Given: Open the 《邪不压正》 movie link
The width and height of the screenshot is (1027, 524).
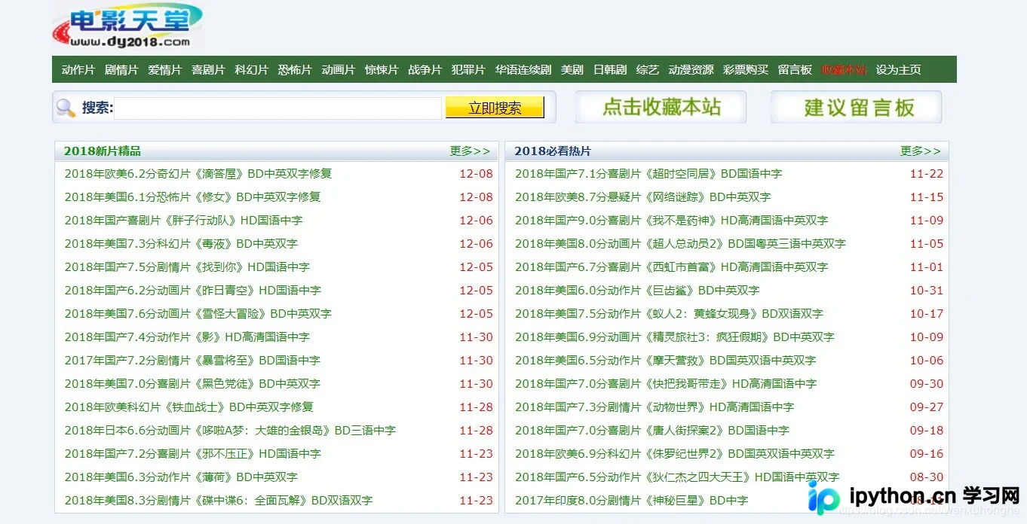Looking at the screenshot, I should [193, 454].
